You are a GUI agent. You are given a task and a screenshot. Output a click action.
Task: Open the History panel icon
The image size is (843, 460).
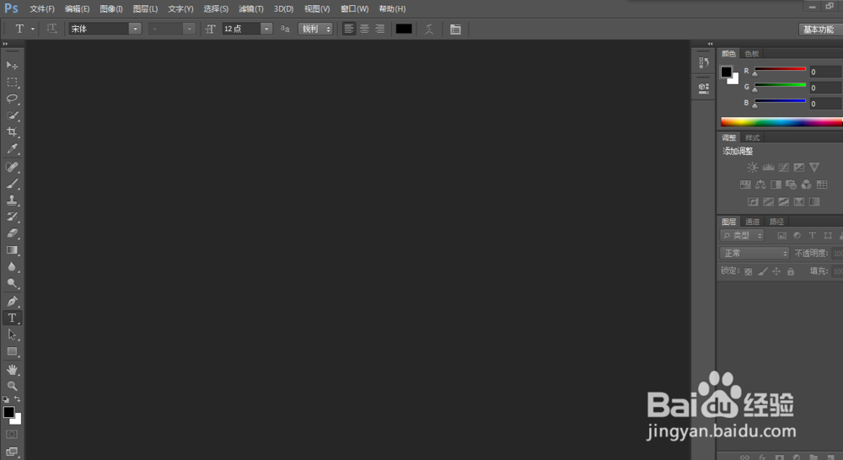pyautogui.click(x=704, y=63)
